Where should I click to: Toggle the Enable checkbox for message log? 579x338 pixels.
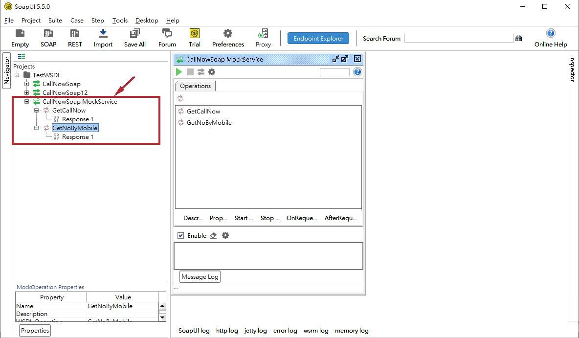[180, 236]
